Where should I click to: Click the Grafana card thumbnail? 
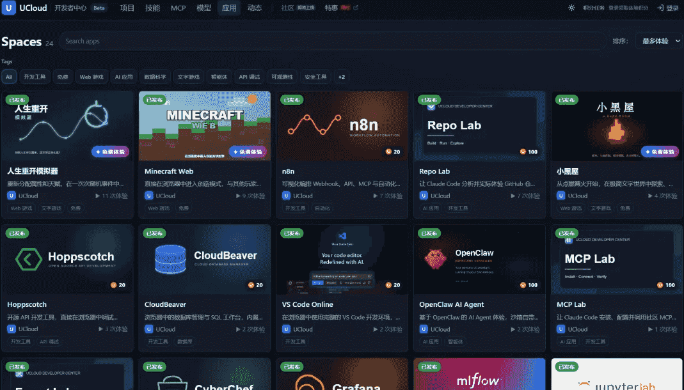pyautogui.click(x=342, y=374)
